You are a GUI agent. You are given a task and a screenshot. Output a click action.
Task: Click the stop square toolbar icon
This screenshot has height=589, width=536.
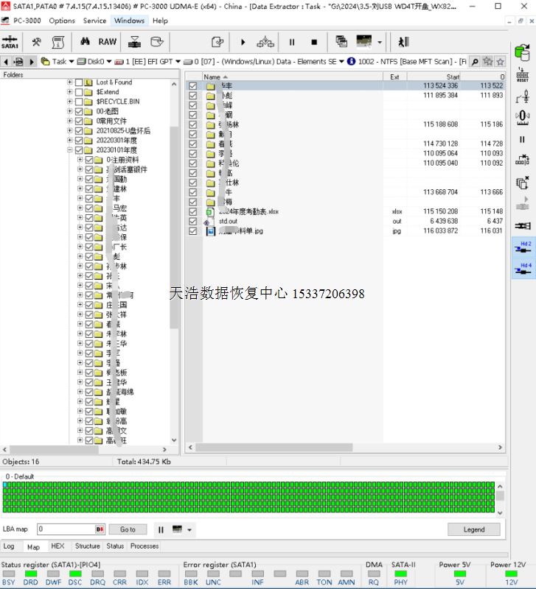(314, 42)
